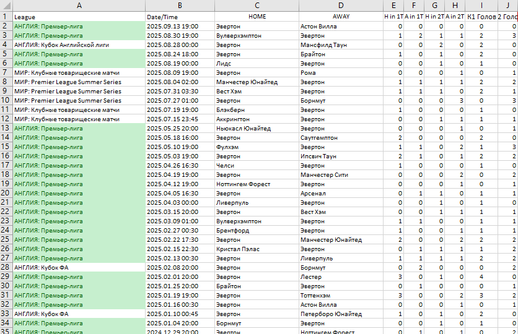
Task: Select the Рома away team cell
Action: pyautogui.click(x=340, y=72)
